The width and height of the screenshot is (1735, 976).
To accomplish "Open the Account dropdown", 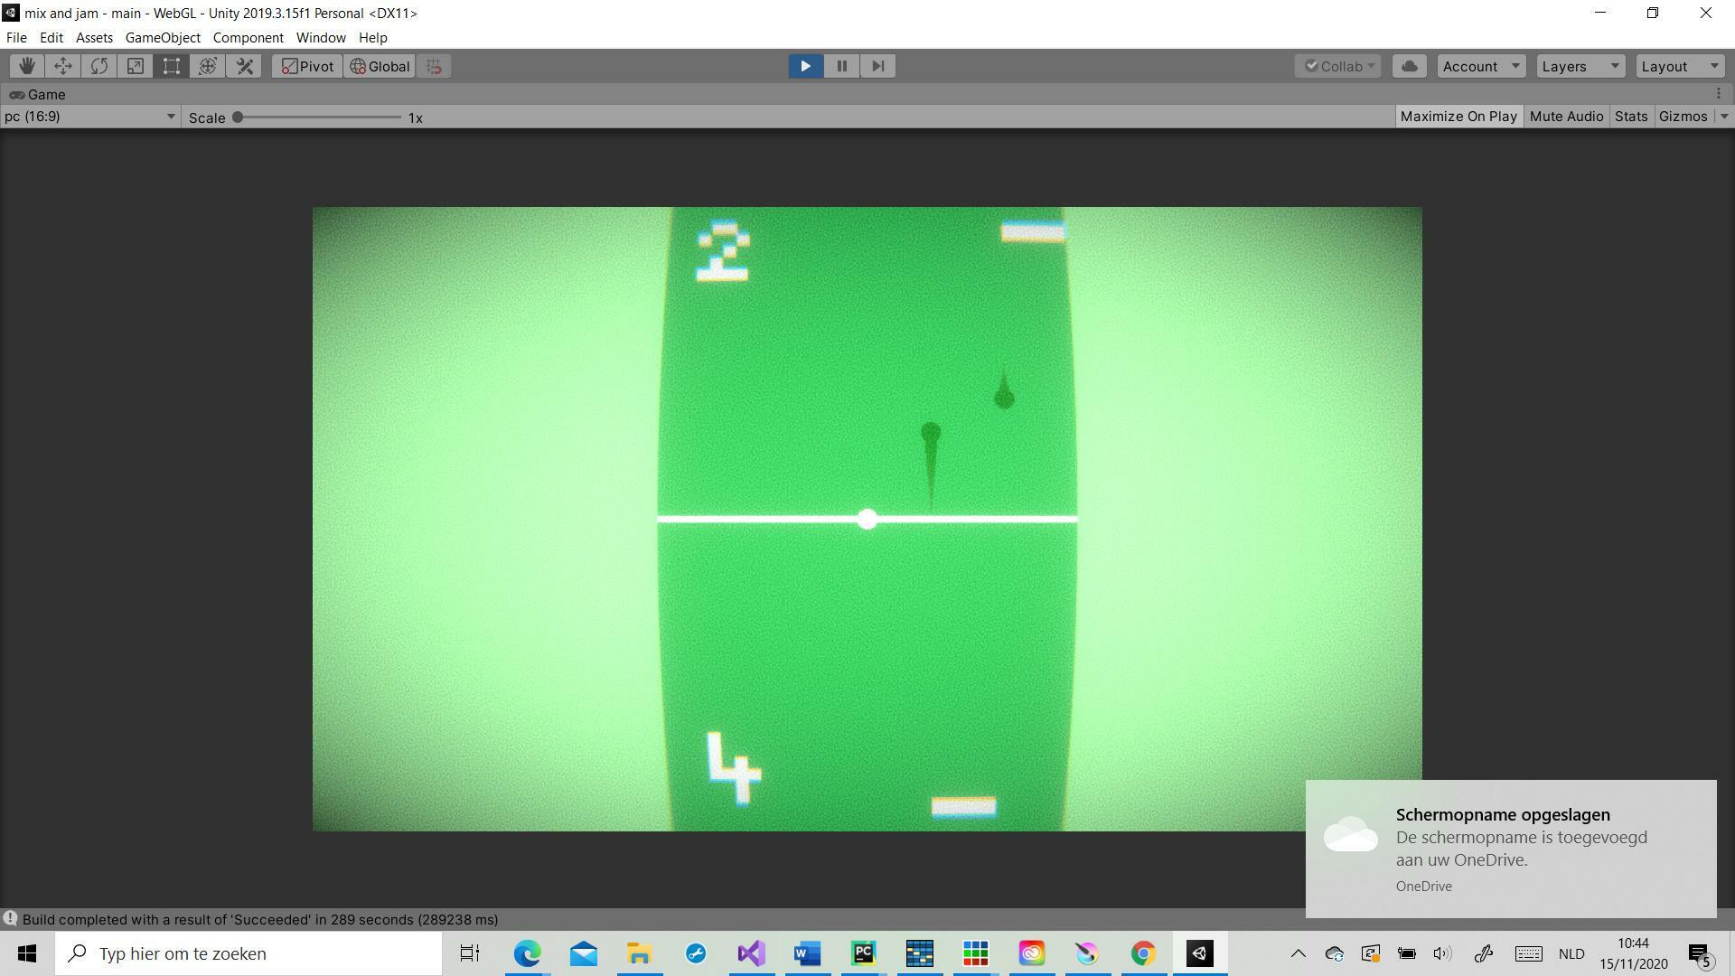I will (x=1481, y=66).
